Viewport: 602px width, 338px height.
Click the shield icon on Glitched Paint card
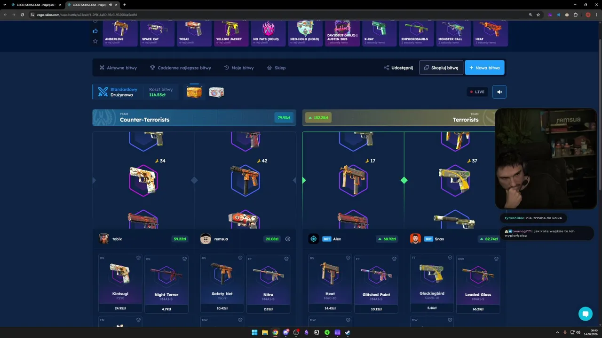click(x=394, y=259)
